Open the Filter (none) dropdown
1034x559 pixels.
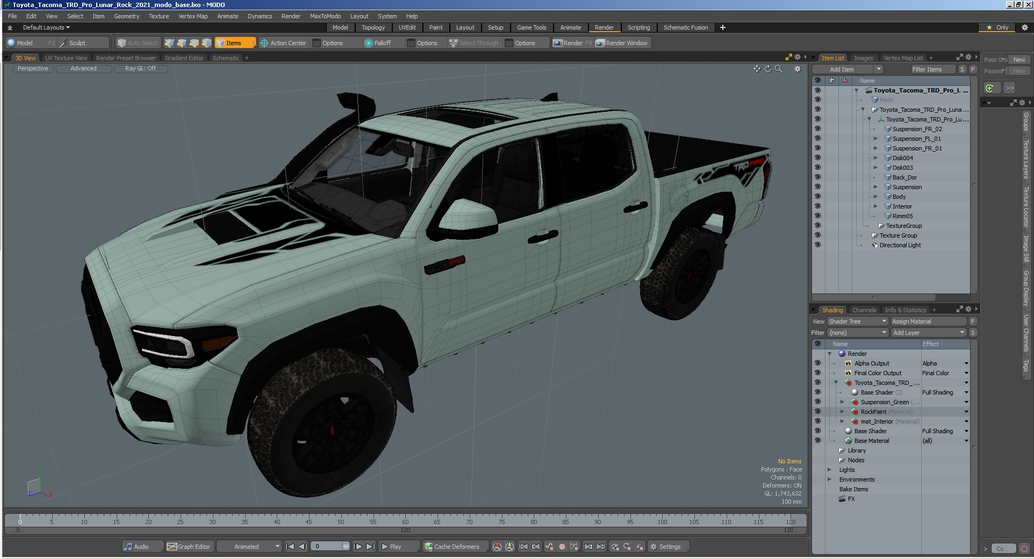click(x=858, y=333)
